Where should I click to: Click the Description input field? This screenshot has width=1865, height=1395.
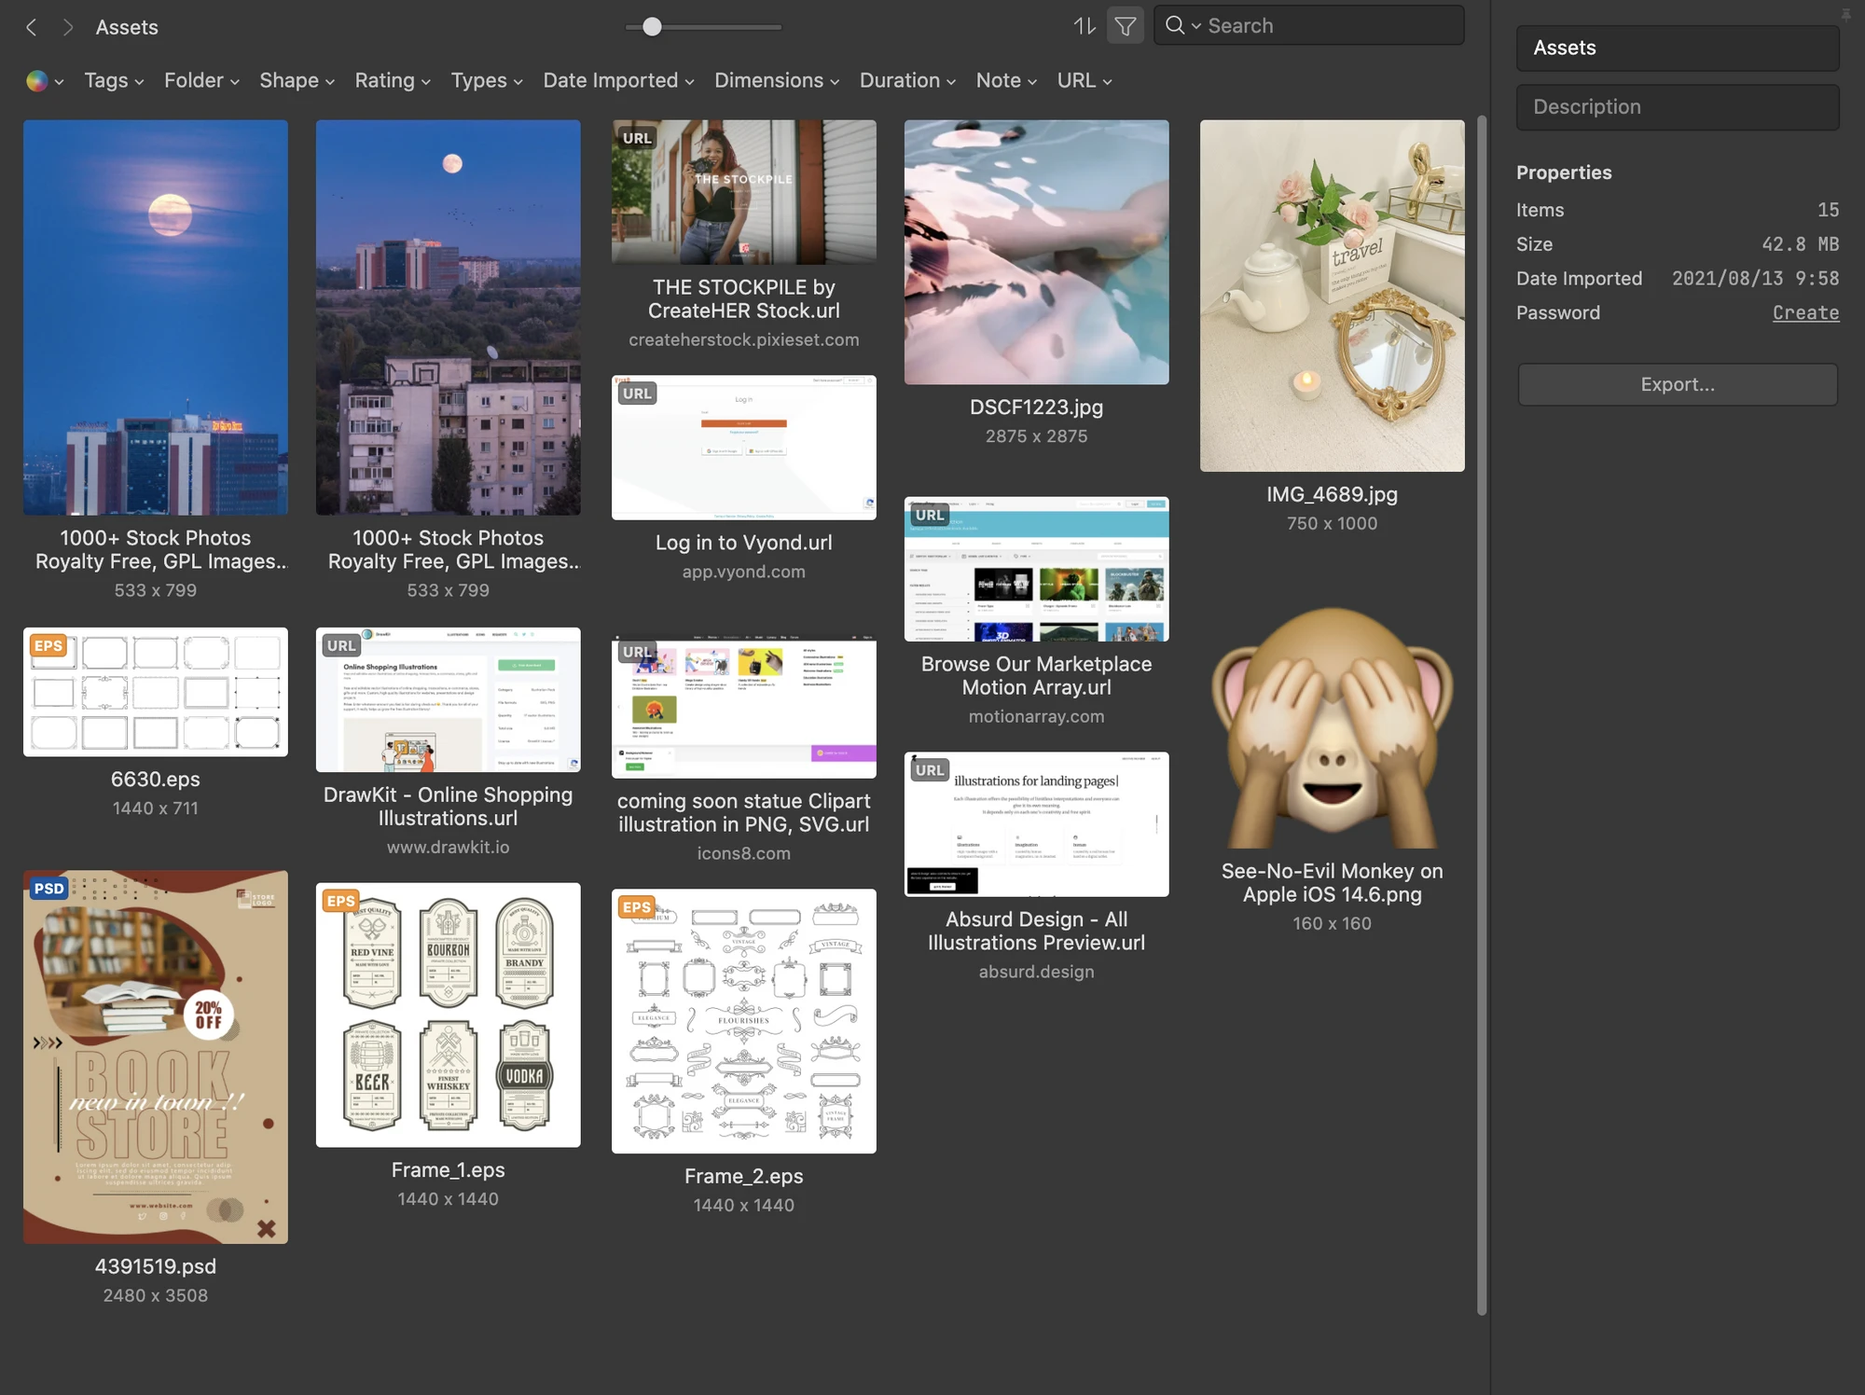tap(1676, 106)
